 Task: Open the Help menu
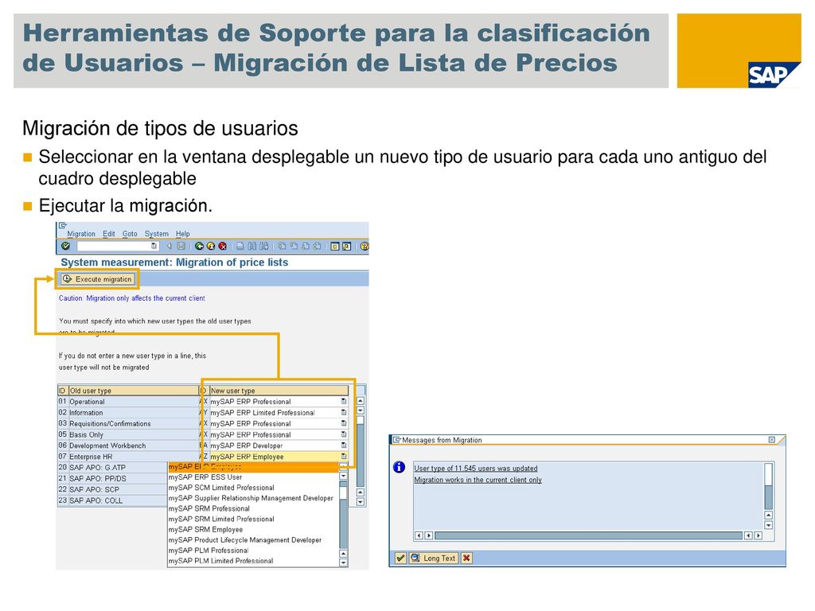pos(182,234)
